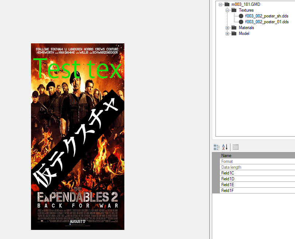The width and height of the screenshot is (295, 239).
Task: Select the Textures tree label
Action: coord(246,10)
